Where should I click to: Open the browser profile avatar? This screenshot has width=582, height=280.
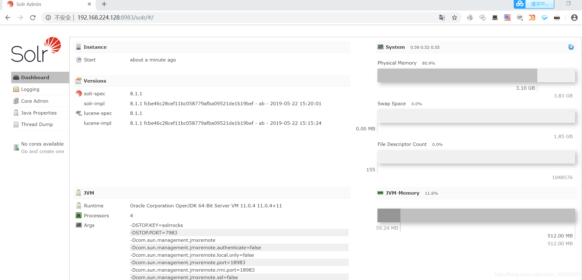(x=574, y=18)
